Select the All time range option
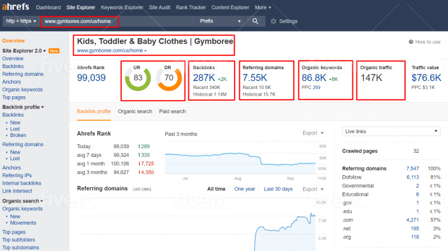Image resolution: width=448 pixels, height=251 pixels. click(216, 189)
